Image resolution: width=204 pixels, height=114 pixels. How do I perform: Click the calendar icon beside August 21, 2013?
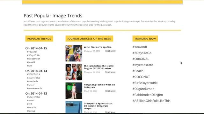[x=85, y=72]
